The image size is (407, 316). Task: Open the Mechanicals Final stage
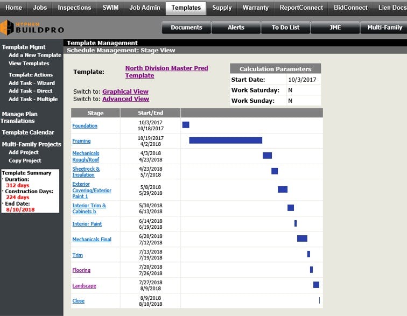tap(92, 240)
